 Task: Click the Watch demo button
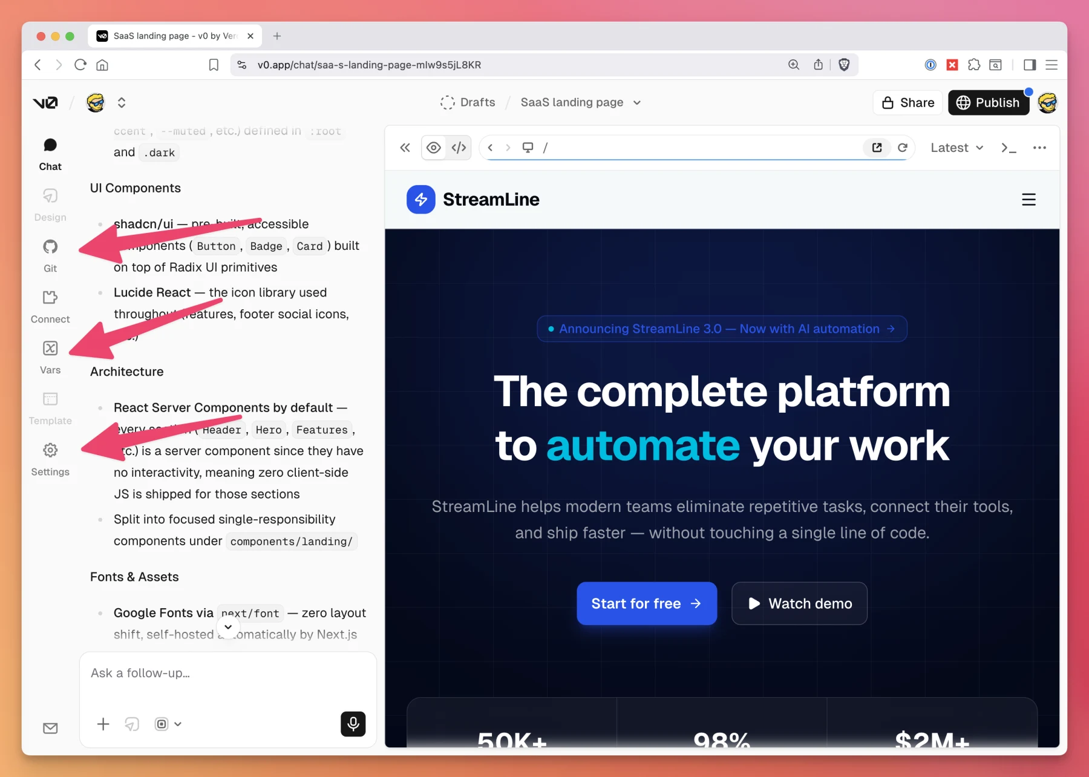(799, 603)
